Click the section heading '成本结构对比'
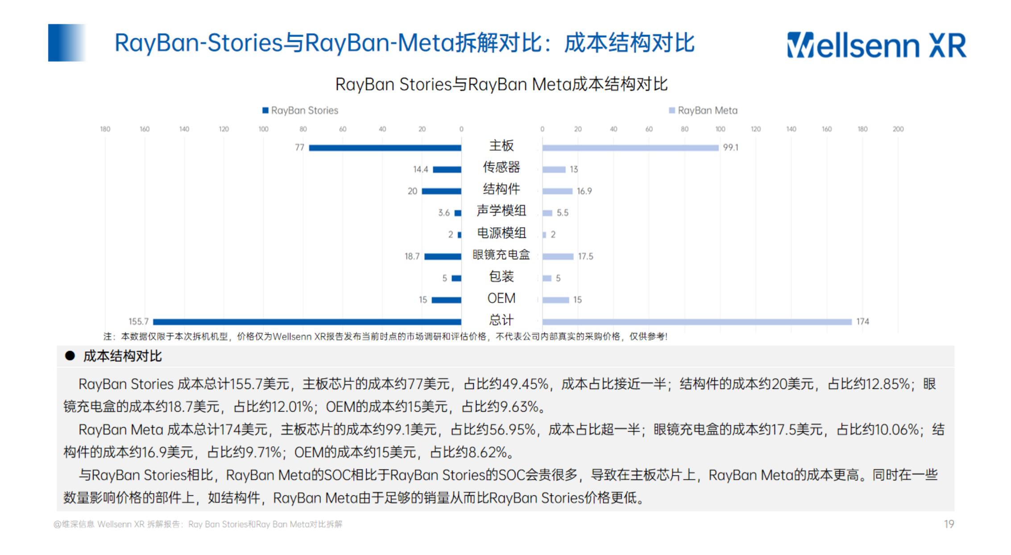 coord(122,356)
